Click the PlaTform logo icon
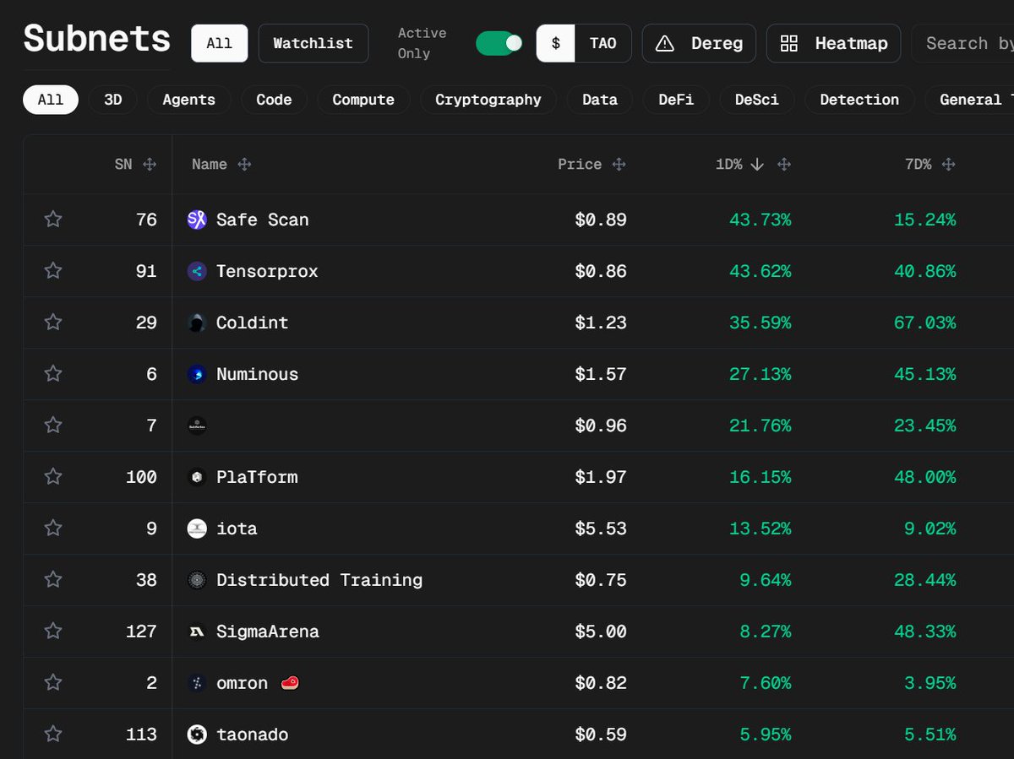The width and height of the screenshot is (1014, 759). coord(197,477)
